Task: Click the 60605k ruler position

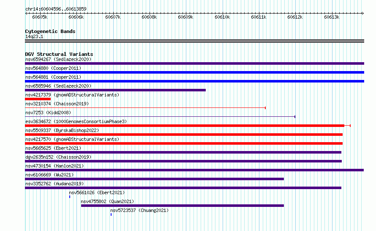Action: coord(40,17)
